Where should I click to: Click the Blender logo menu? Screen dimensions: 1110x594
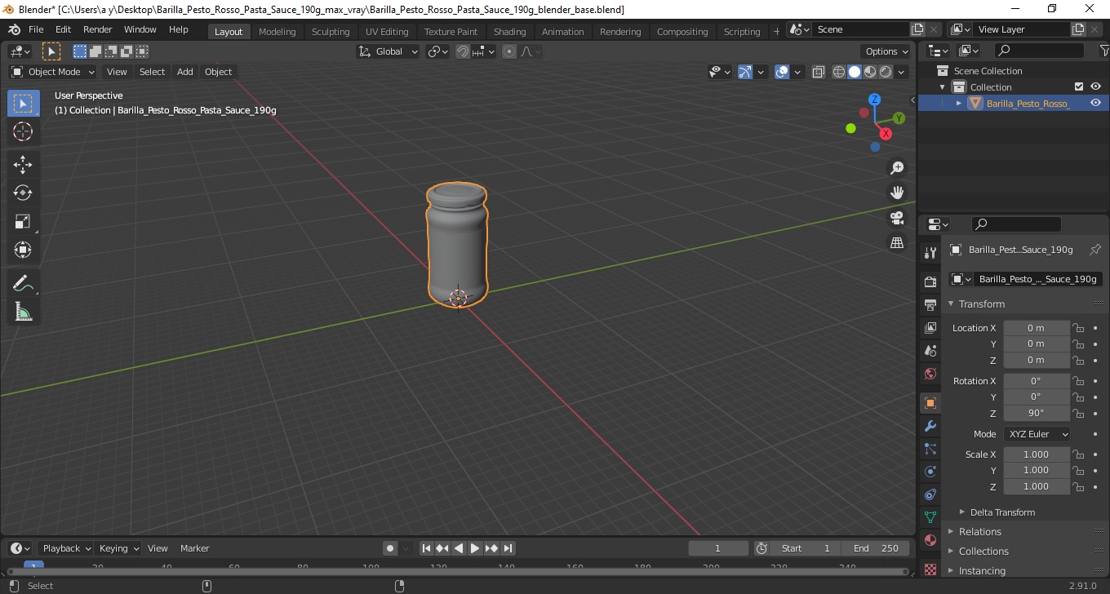coord(14,29)
